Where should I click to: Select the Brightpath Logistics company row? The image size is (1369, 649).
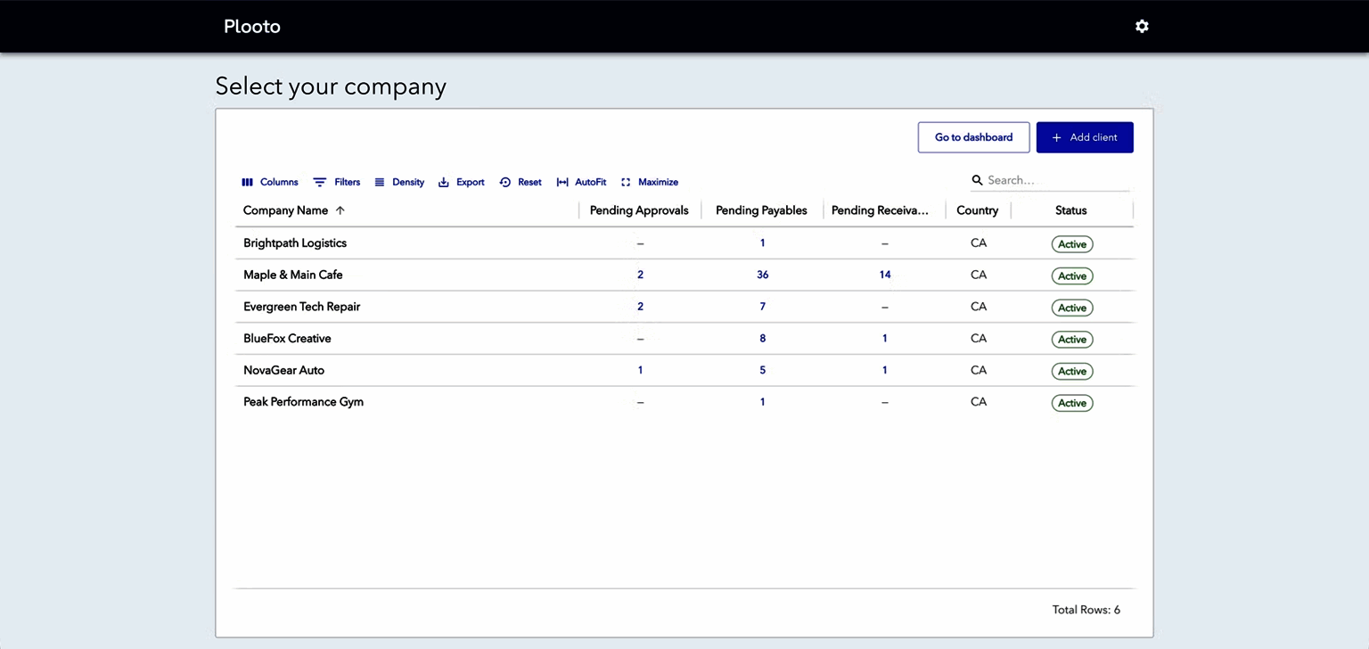(295, 242)
